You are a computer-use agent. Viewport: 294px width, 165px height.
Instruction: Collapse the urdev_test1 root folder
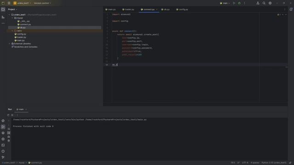[x=9, y=15]
